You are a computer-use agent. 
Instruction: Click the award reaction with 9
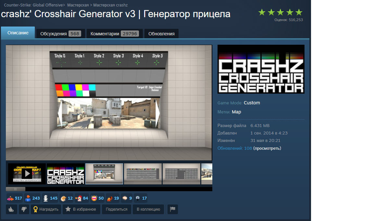point(127,198)
